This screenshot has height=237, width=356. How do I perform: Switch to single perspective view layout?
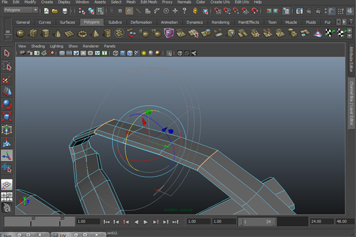7,185
